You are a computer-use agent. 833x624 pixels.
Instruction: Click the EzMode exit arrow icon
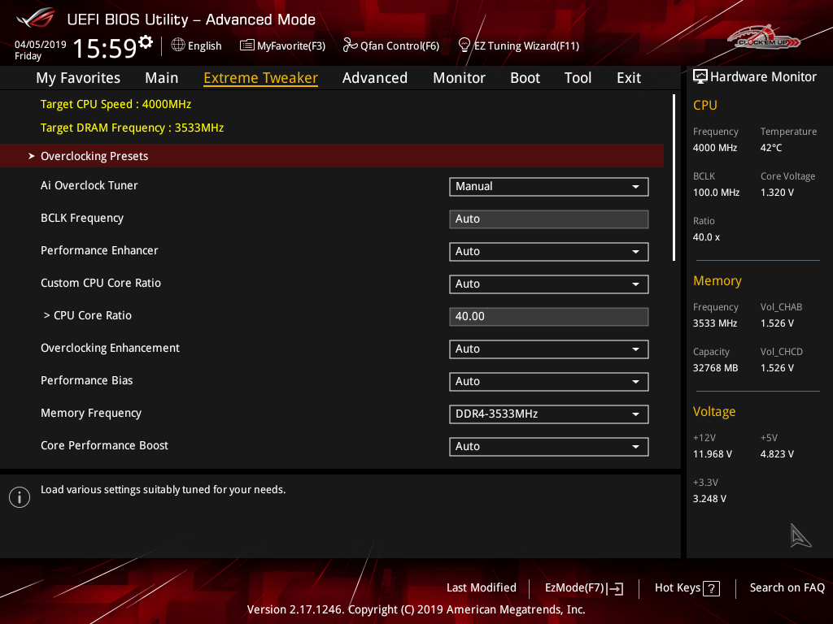pos(616,588)
